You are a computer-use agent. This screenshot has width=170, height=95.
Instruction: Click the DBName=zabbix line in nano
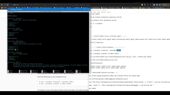click(x=12, y=16)
